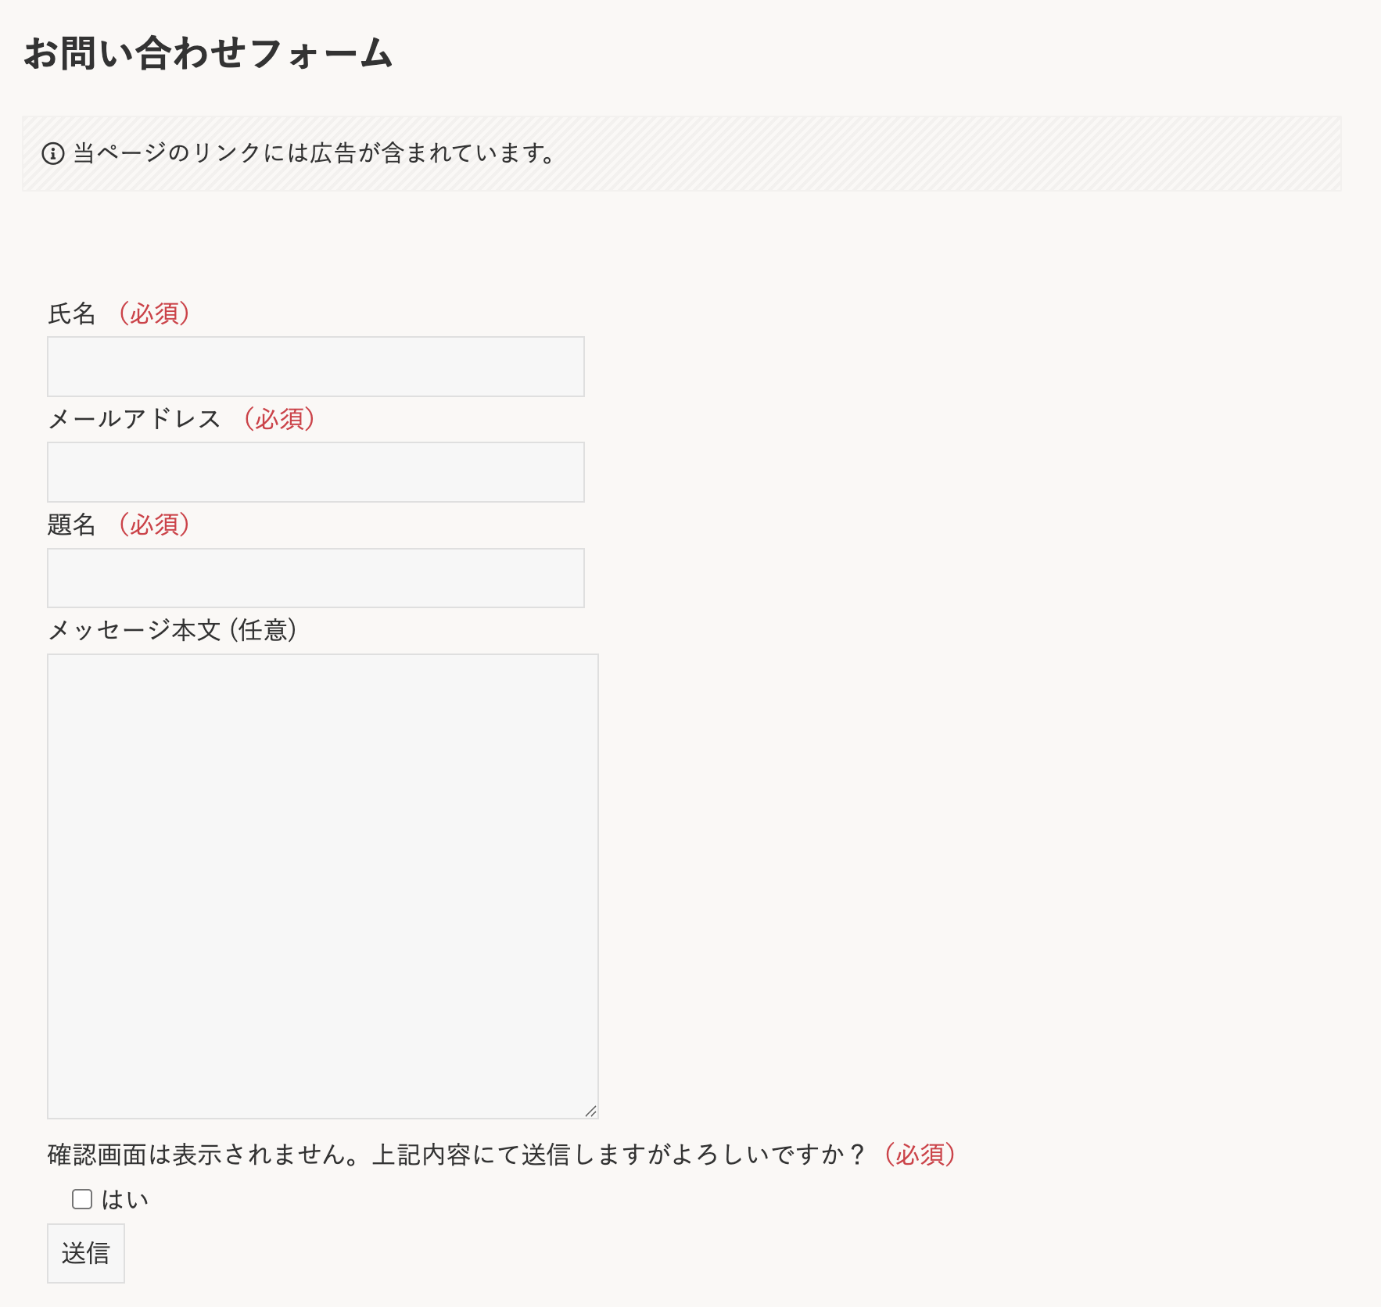Screen dimensions: 1381x1307
Task: Click the お問い合わせフォーム page heading
Action: pyautogui.click(x=208, y=53)
